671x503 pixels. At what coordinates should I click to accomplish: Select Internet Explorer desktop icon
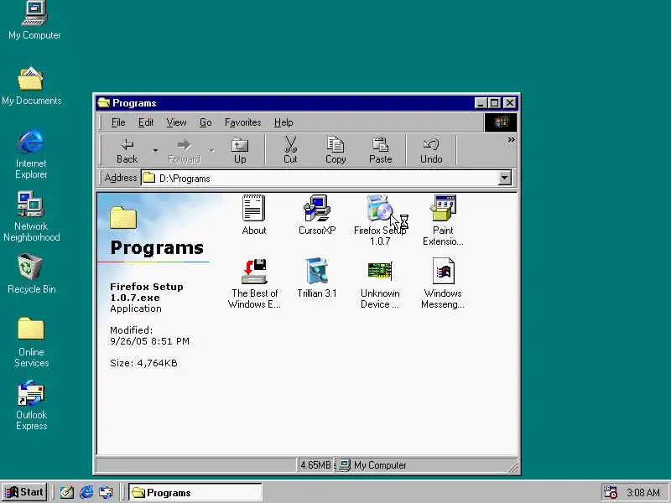click(31, 154)
